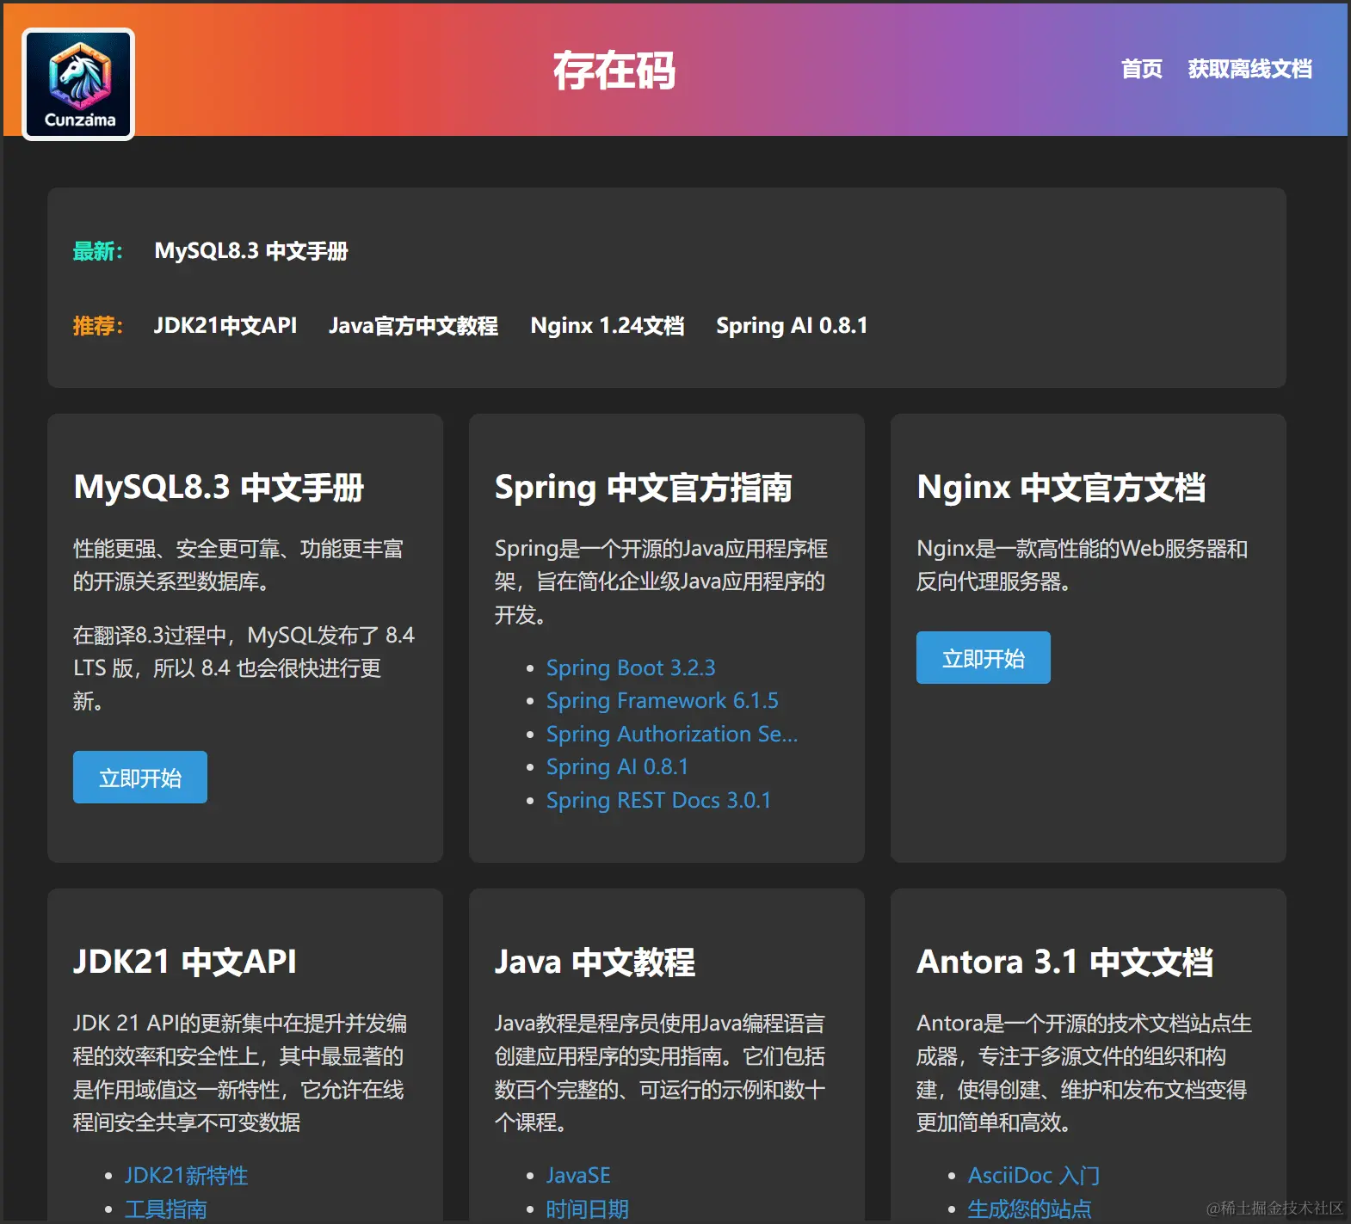Click 立即开始 button in Nginx card
1351x1224 pixels.
tap(984, 658)
